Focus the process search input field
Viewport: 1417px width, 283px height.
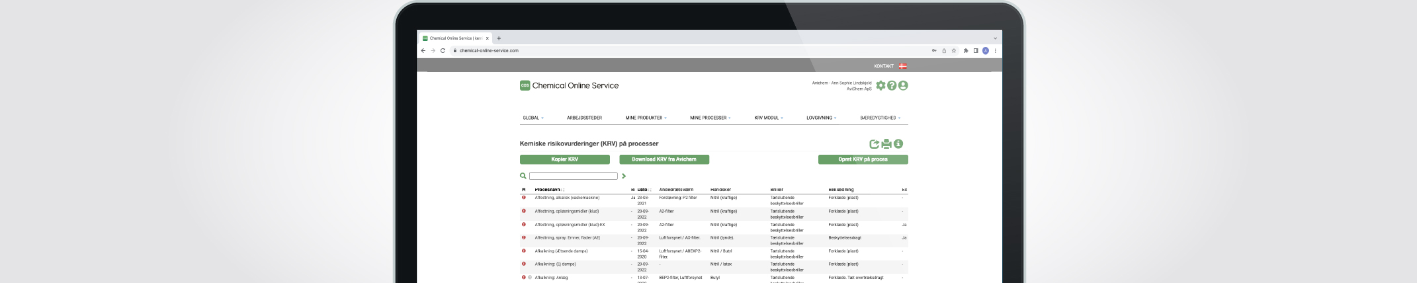(x=573, y=176)
